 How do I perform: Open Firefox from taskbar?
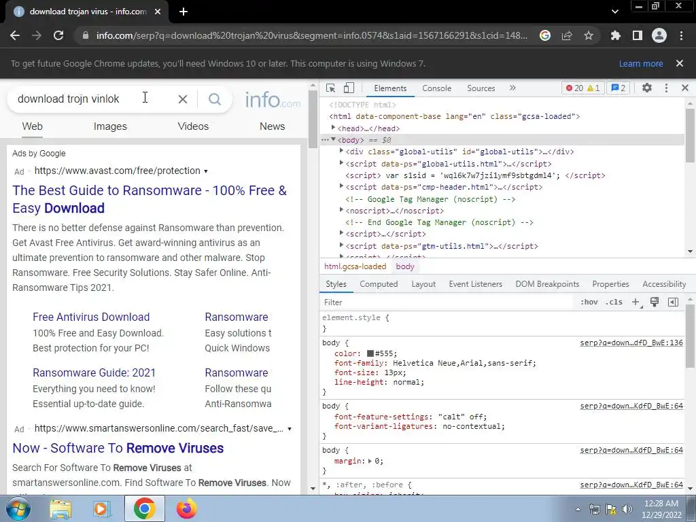coord(186,508)
